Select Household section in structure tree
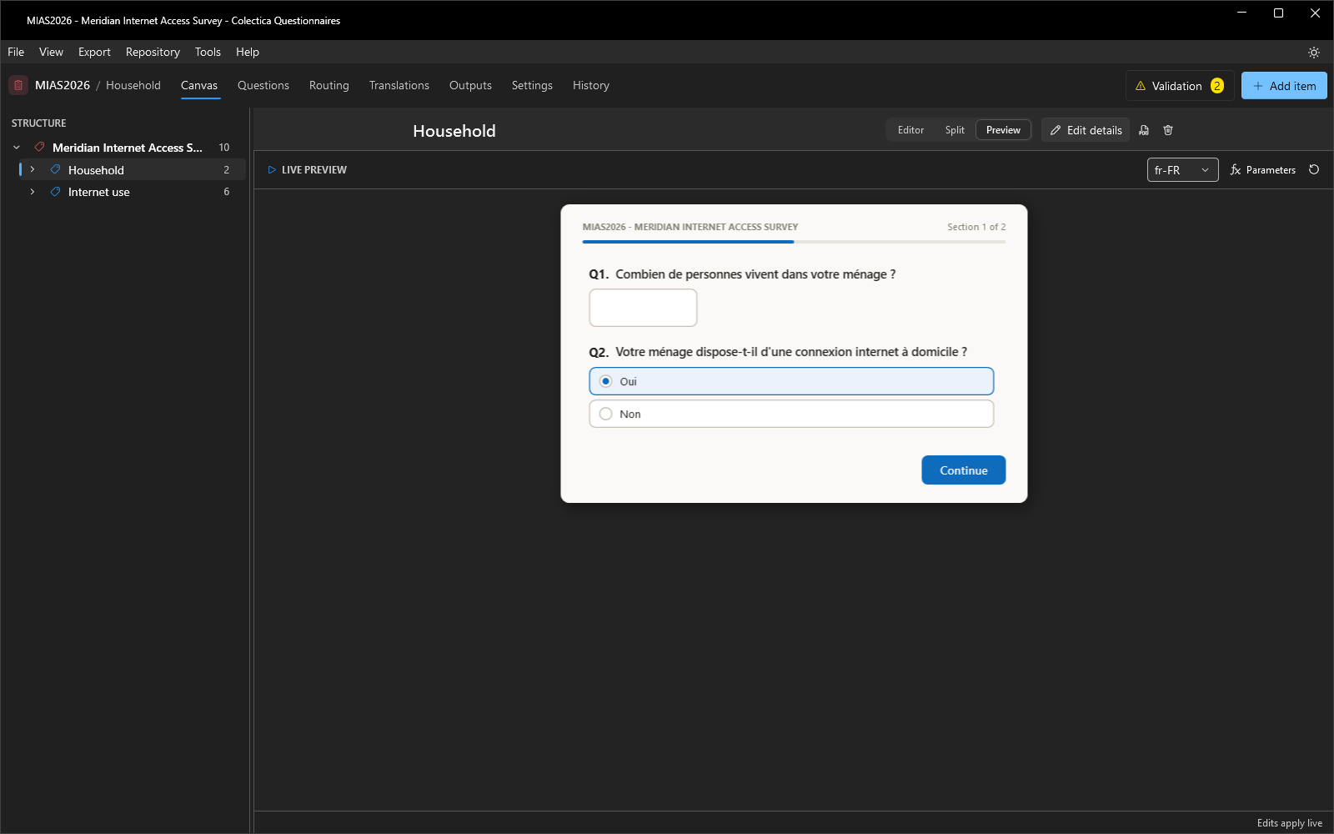The width and height of the screenshot is (1334, 834). (x=132, y=169)
